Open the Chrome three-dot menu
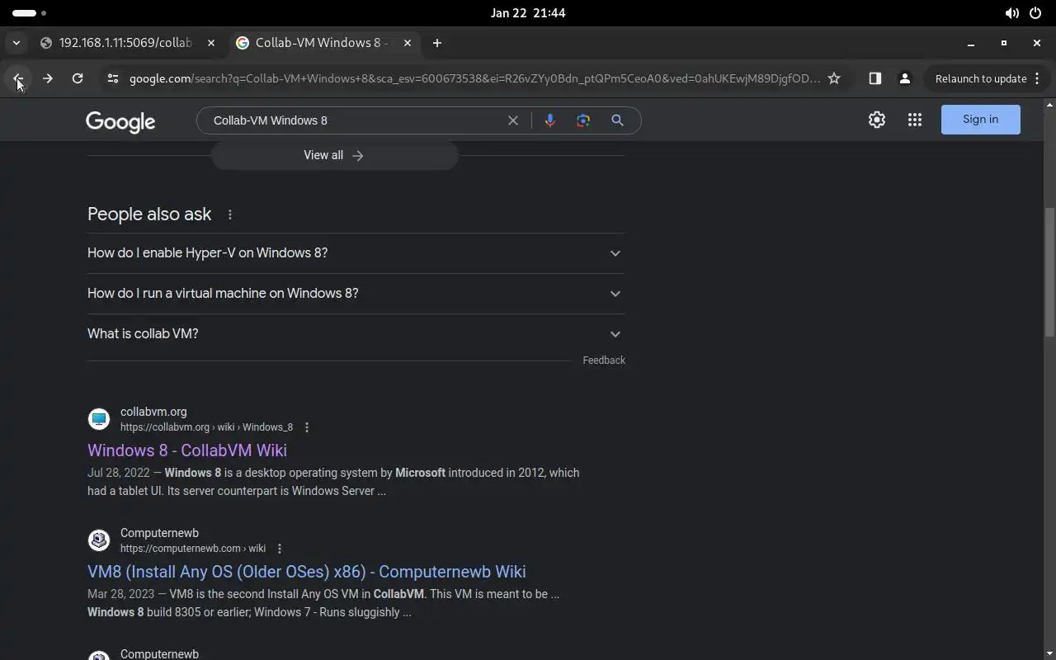This screenshot has height=660, width=1056. coord(1037,78)
